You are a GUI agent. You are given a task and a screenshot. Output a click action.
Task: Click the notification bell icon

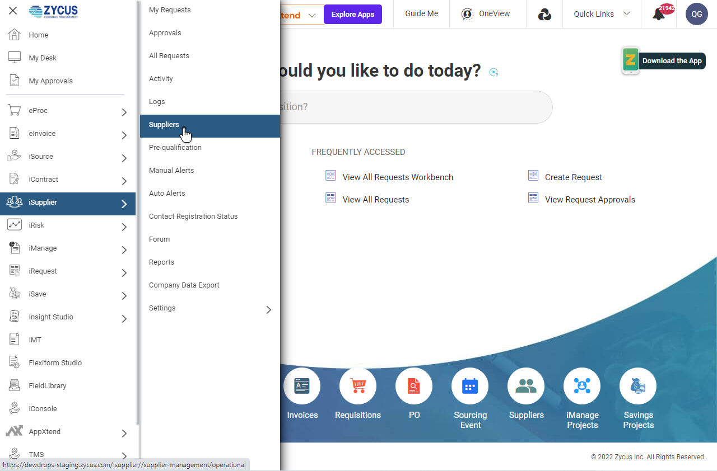659,15
